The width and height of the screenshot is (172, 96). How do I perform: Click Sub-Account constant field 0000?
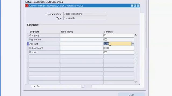pyautogui.click(x=119, y=48)
